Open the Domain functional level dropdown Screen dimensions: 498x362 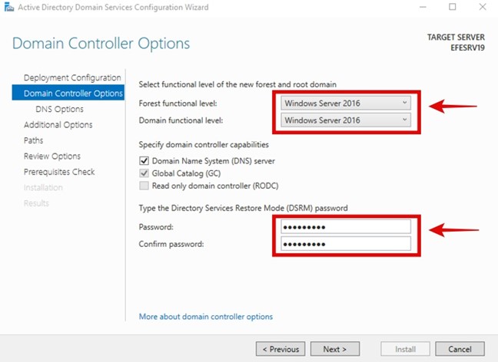point(346,120)
